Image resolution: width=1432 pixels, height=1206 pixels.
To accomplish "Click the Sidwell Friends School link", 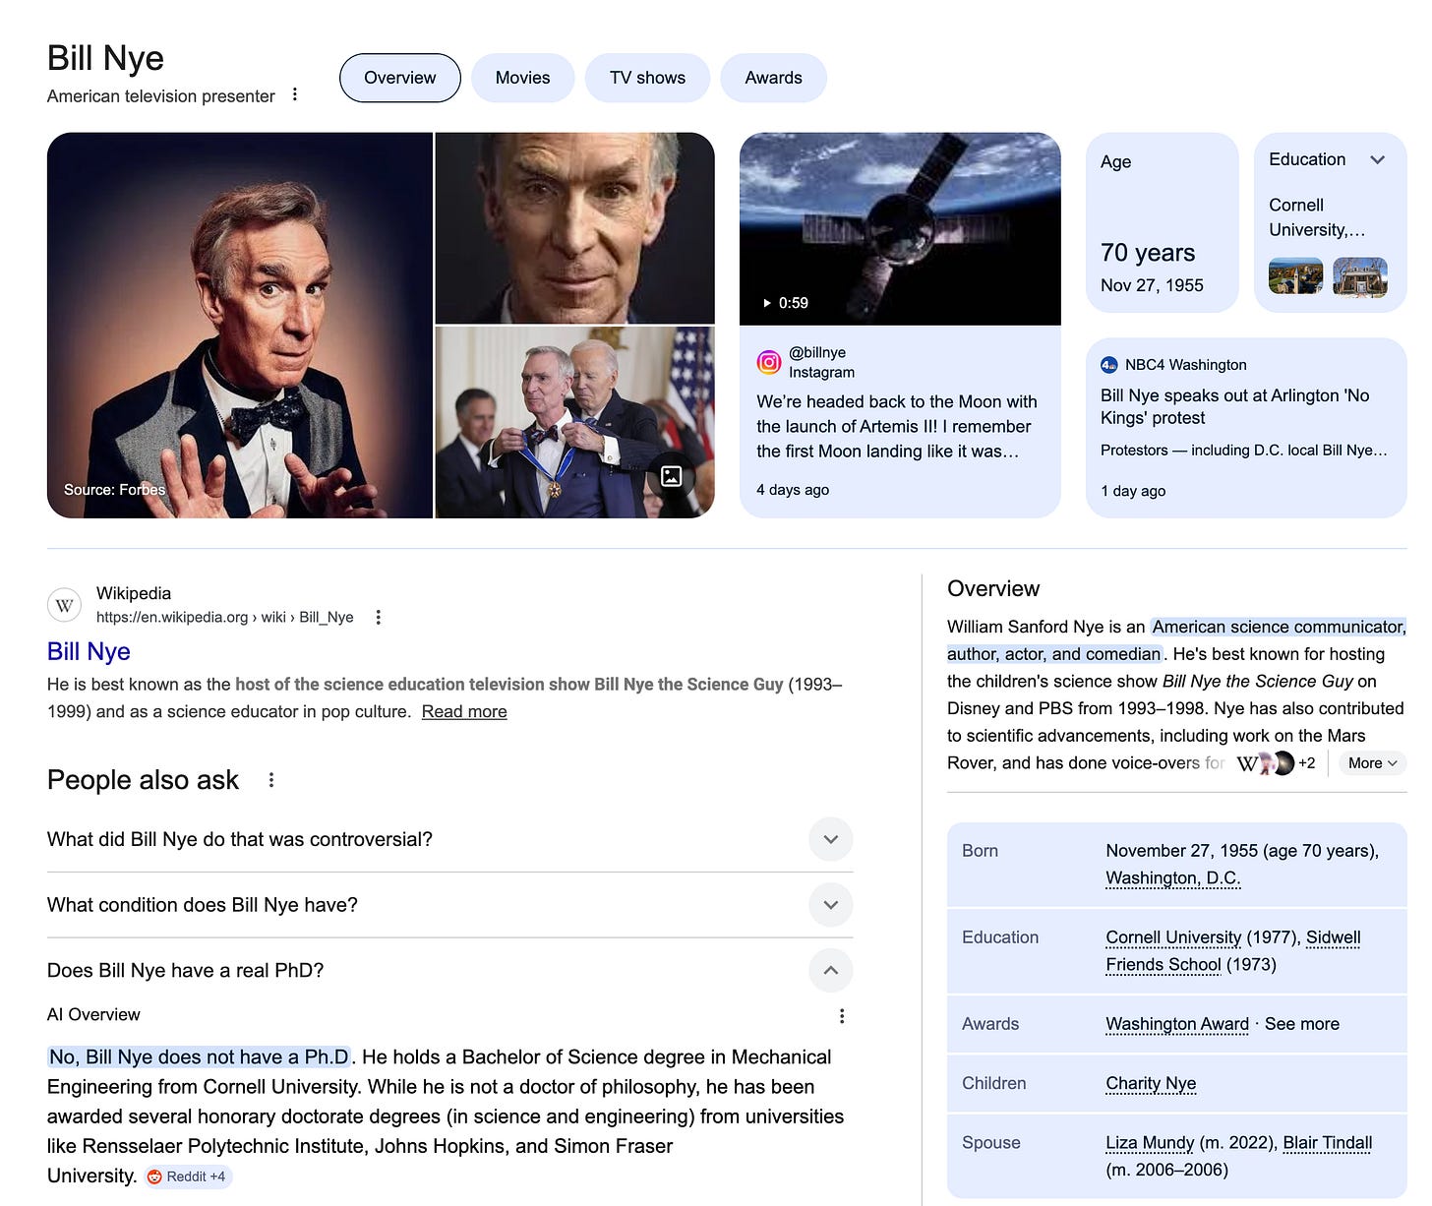I will [x=1233, y=951].
